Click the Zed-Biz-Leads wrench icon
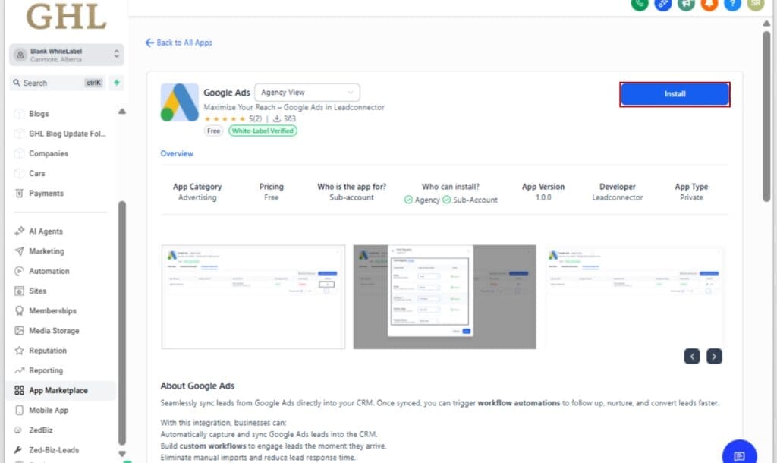The height and width of the screenshot is (463, 777). coord(18,449)
